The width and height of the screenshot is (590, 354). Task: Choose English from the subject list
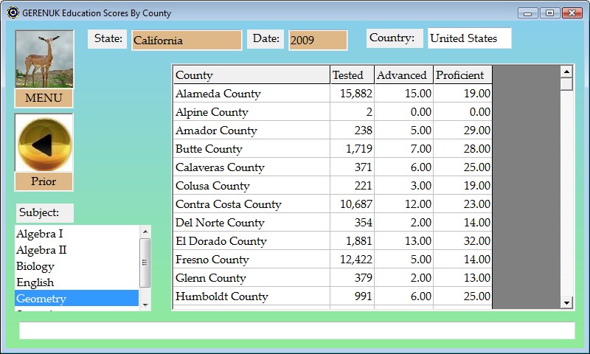coord(77,282)
